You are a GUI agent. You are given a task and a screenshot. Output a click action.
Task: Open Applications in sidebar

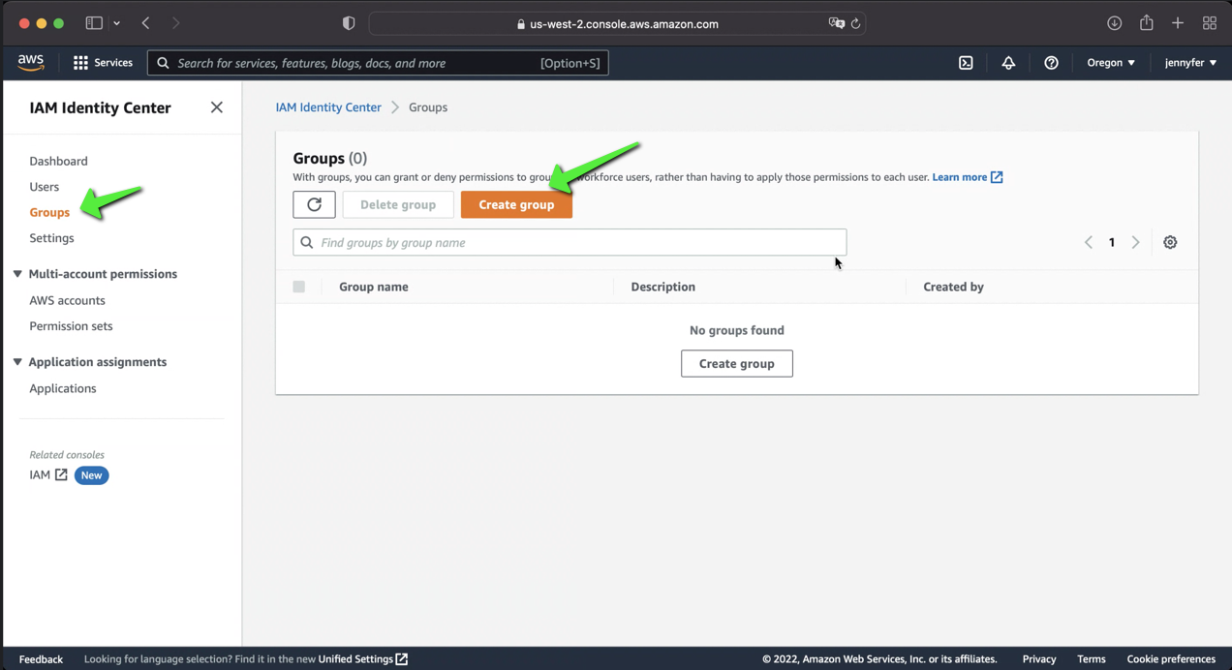pyautogui.click(x=63, y=388)
